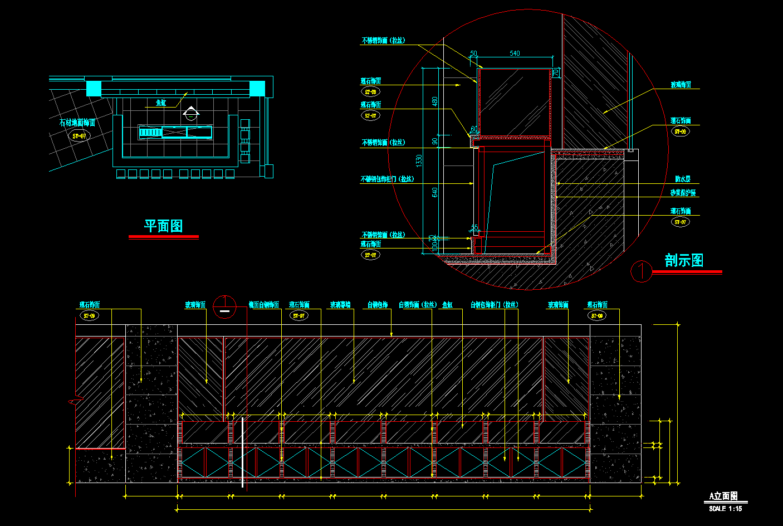Screen dimensions: 783x526
Task: Click the 鱼缸 label in the plan view
Action: tap(160, 103)
